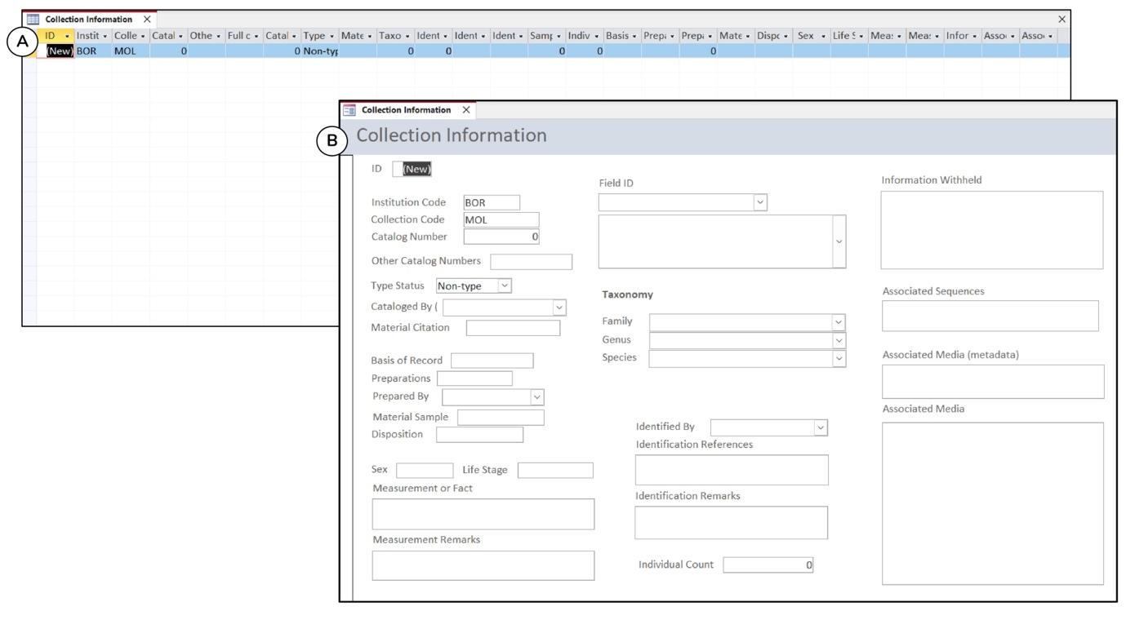The image size is (1126, 633).
Task: Click the MOL cell in datasheet row
Action: 131,51
